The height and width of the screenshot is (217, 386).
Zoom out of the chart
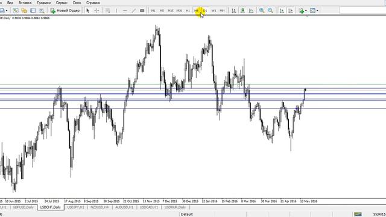pyautogui.click(x=270, y=11)
